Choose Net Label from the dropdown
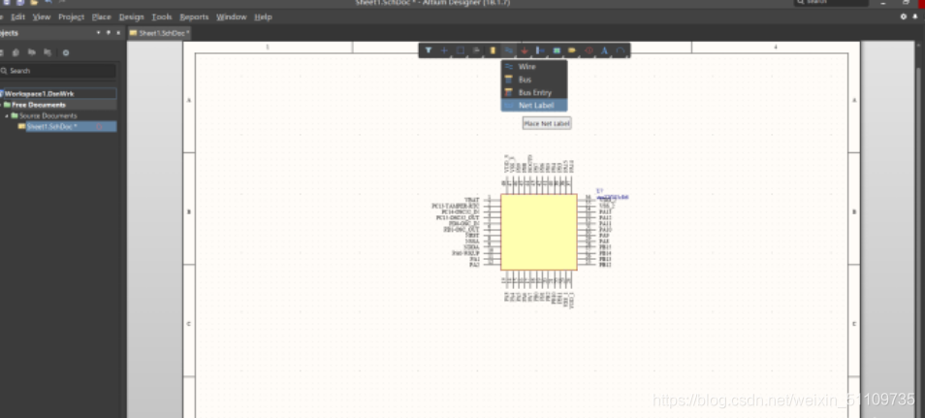Viewport: 925px width, 418px height. tap(534, 105)
